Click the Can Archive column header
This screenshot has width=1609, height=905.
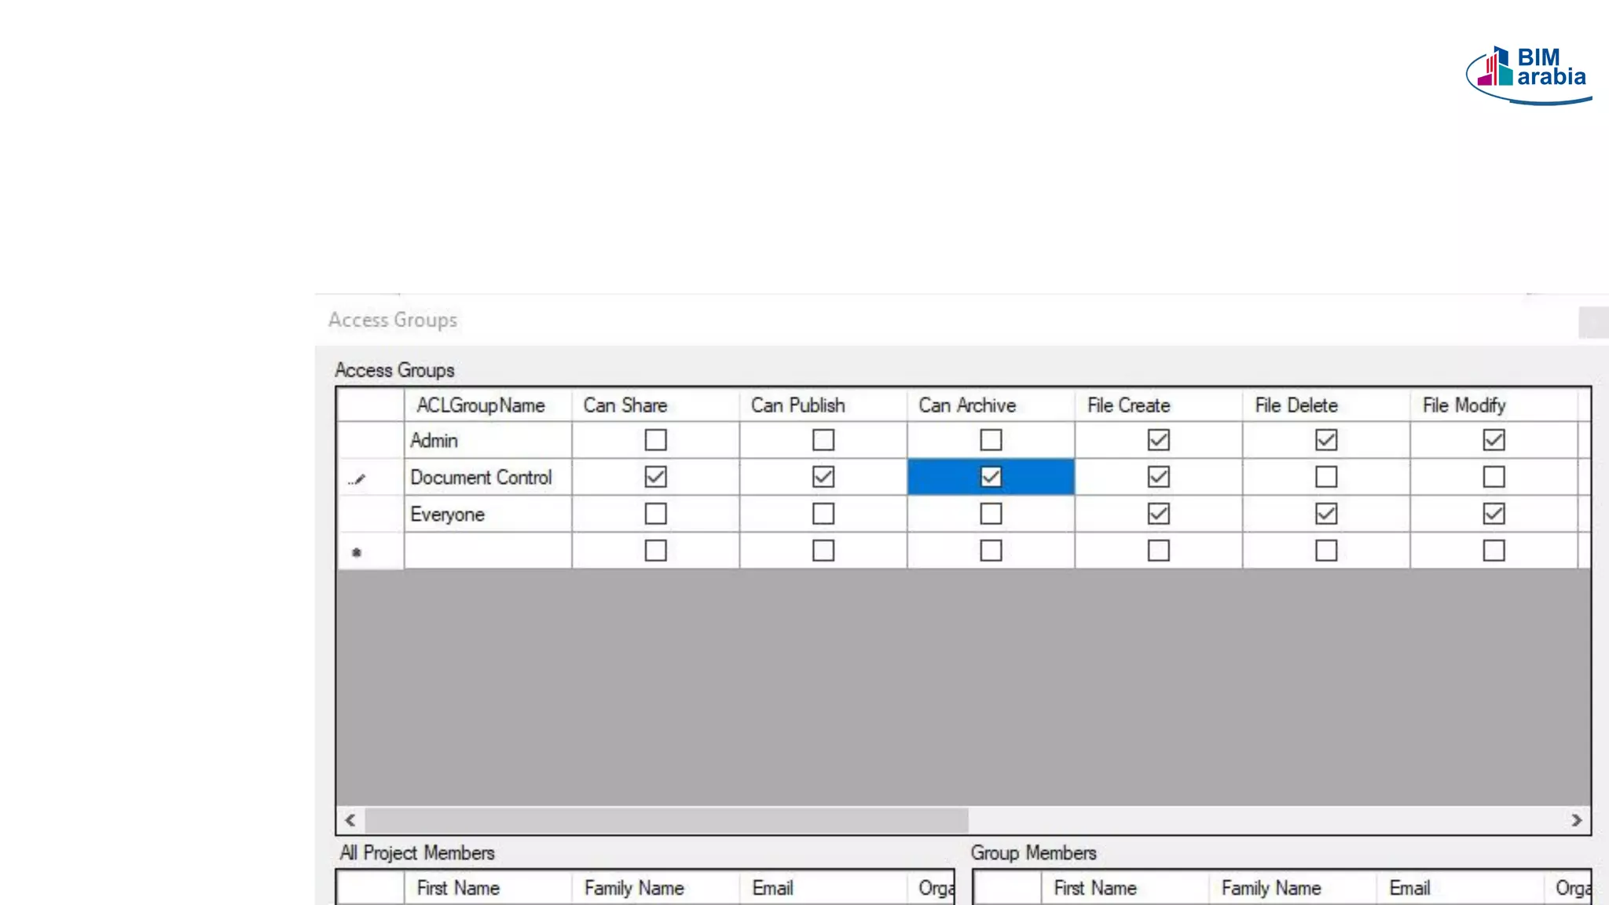[967, 405]
